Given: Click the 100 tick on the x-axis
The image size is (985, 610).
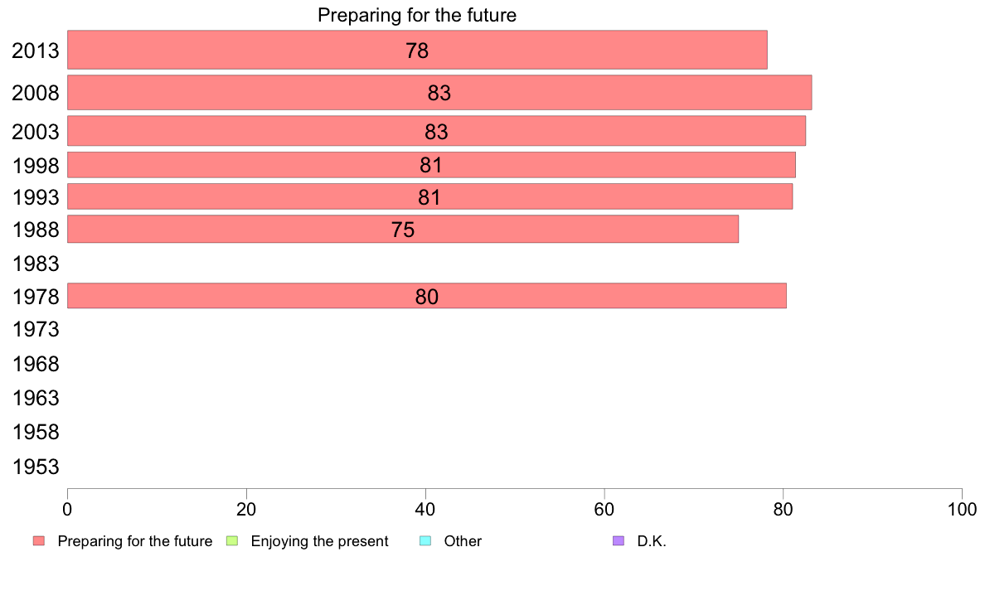Looking at the screenshot, I should (962, 510).
